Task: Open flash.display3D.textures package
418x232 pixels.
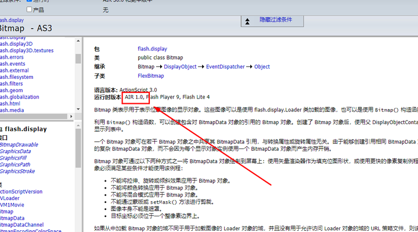Action: click(27, 50)
